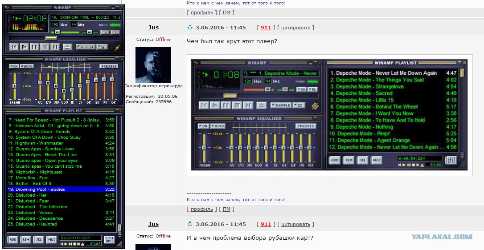Click playlist scrollbar handle
484x250 pixels.
[x=120, y=228]
